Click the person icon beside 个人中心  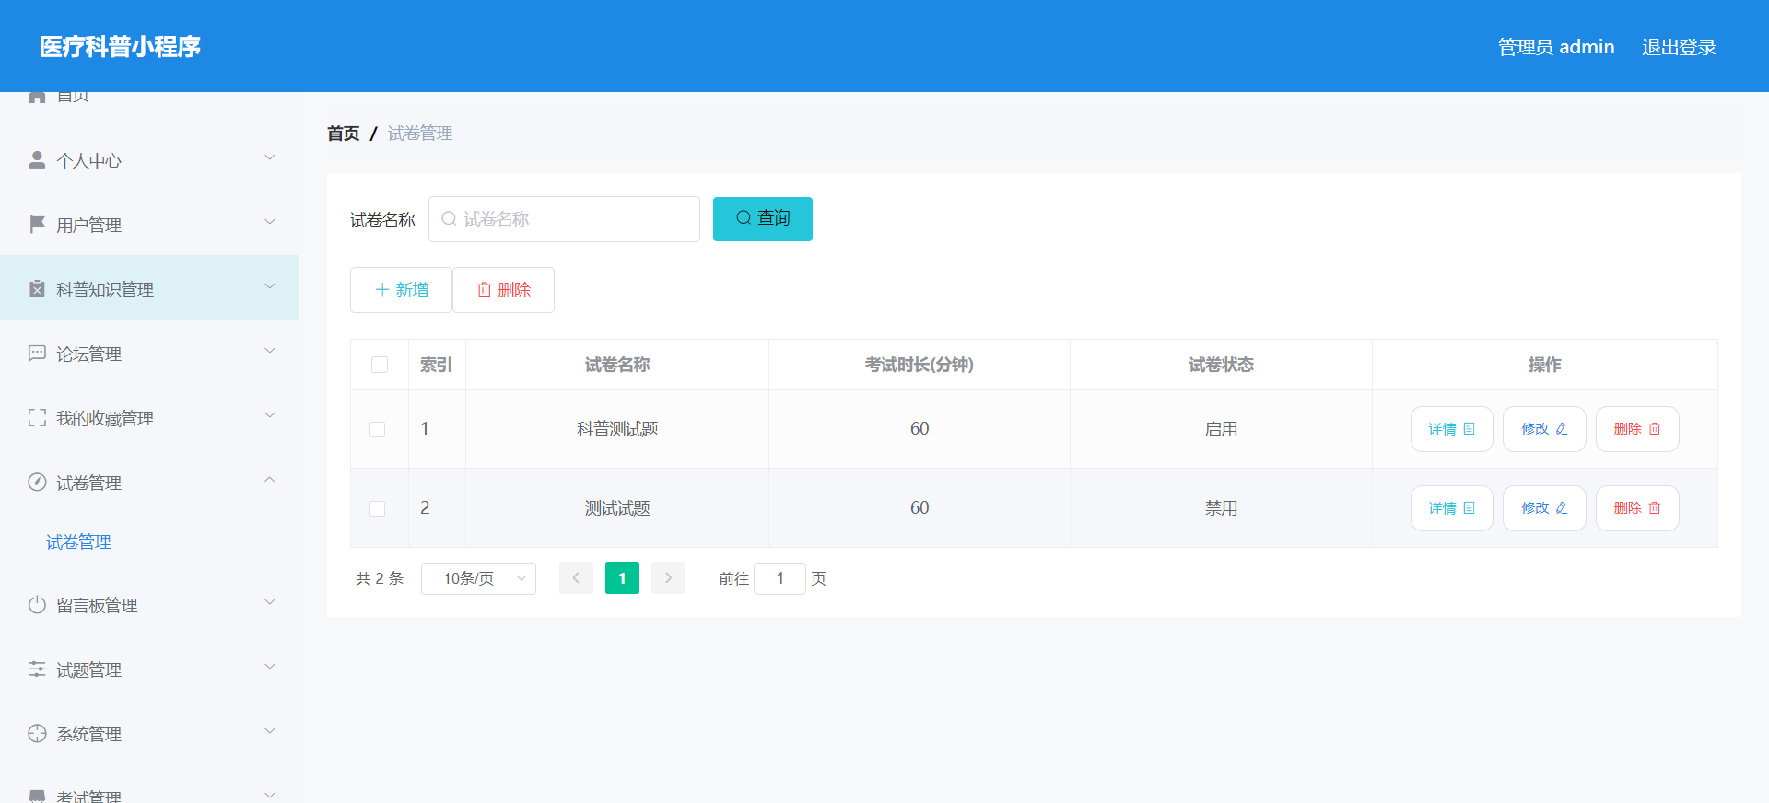(x=37, y=160)
